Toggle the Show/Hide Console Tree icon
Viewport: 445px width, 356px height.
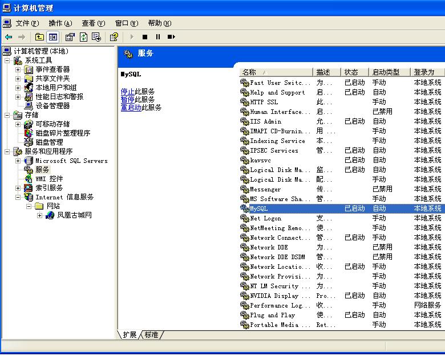(52, 37)
